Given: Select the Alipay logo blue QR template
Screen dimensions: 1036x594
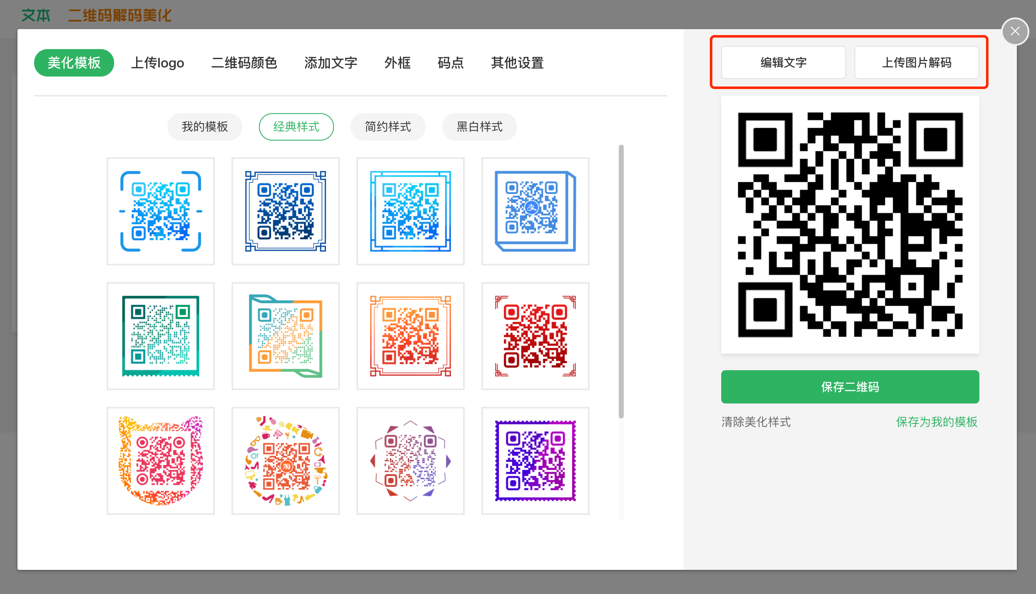Looking at the screenshot, I should [x=535, y=211].
